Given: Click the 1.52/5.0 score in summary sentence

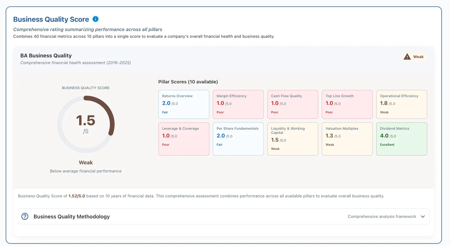Looking at the screenshot, I should [x=77, y=196].
